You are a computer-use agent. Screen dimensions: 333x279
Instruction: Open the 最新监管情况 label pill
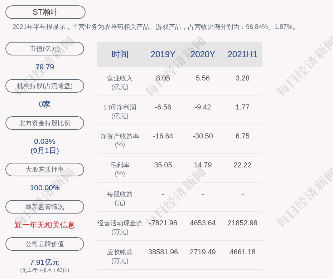45,207
